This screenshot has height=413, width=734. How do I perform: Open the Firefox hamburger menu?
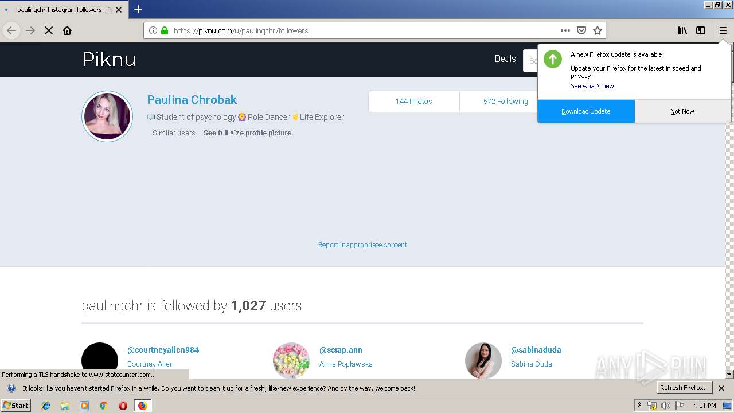(723, 30)
